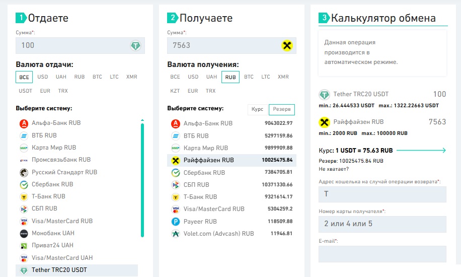The image size is (461, 277).
Task: Click reserve value 11946.81
Action: (x=282, y=234)
